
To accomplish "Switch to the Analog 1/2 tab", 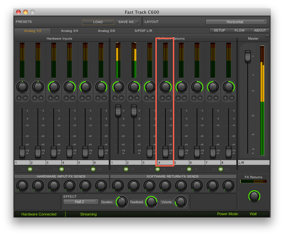I will tap(33, 31).
